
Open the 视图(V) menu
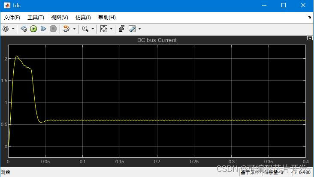coord(60,18)
